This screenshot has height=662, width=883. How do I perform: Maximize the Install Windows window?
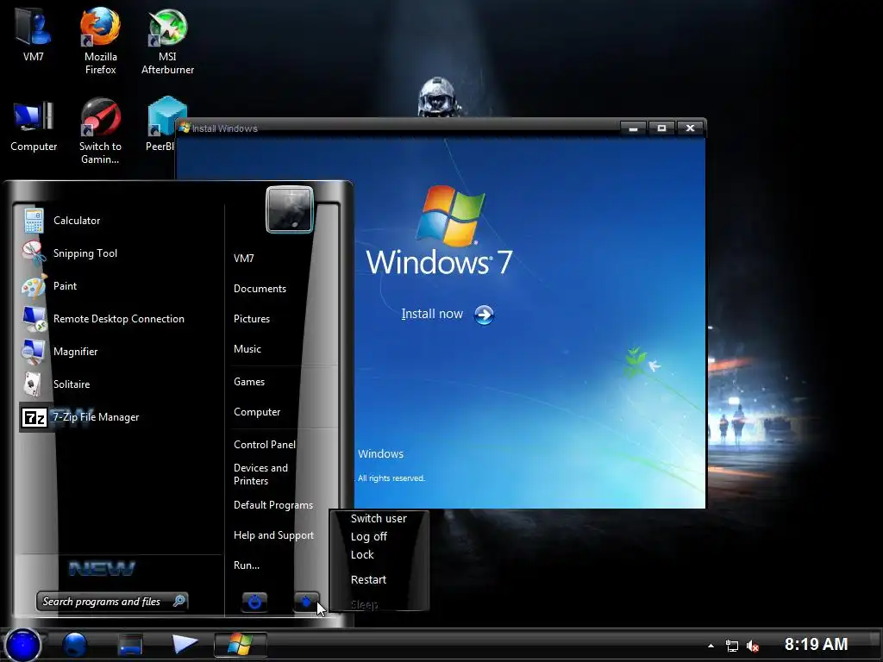pos(661,128)
